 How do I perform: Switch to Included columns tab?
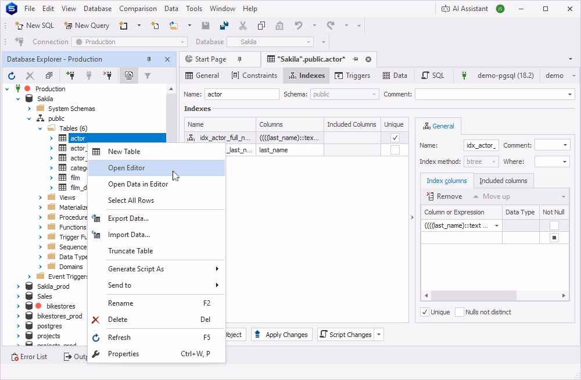point(503,181)
